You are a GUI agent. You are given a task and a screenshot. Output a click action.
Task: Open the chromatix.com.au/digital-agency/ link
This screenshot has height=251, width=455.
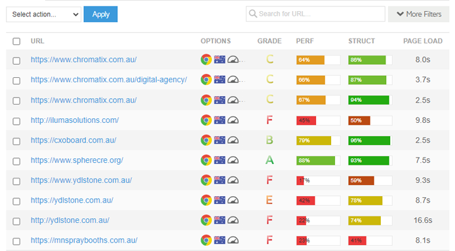point(109,80)
